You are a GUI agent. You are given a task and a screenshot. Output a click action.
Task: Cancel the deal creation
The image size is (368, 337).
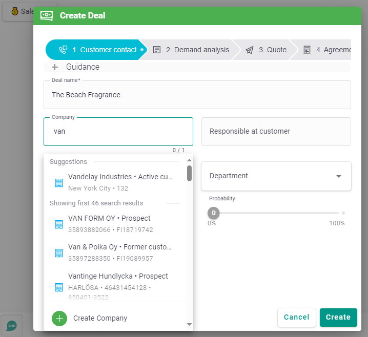(x=296, y=317)
